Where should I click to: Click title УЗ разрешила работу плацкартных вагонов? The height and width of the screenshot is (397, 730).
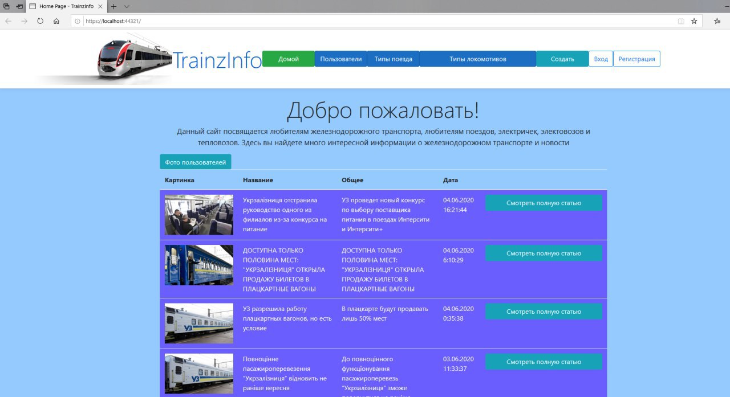click(x=287, y=318)
